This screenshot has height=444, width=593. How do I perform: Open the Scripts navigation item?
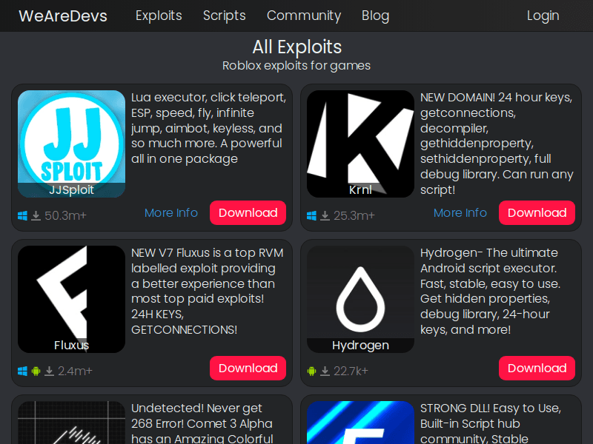tap(224, 16)
